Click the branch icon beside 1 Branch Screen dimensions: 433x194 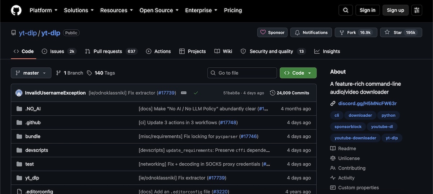58,73
